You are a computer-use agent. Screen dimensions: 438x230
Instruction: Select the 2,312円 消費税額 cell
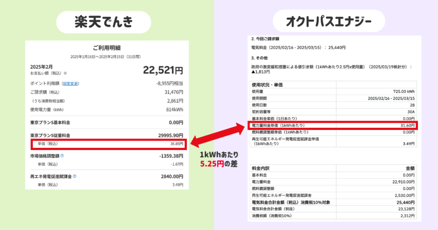click(x=408, y=216)
